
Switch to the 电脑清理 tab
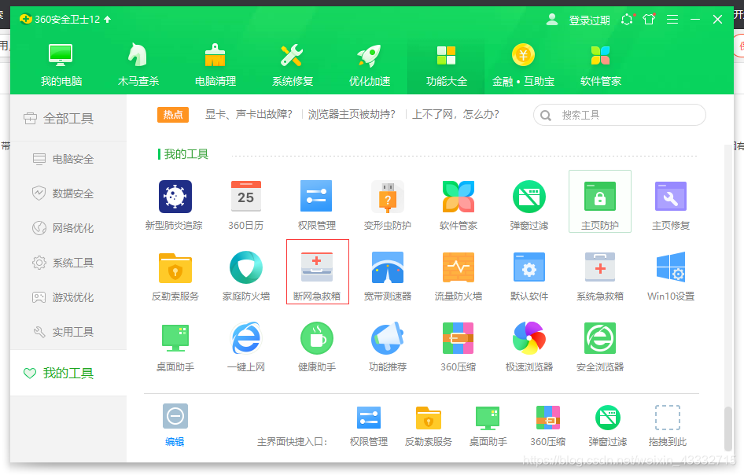point(215,65)
